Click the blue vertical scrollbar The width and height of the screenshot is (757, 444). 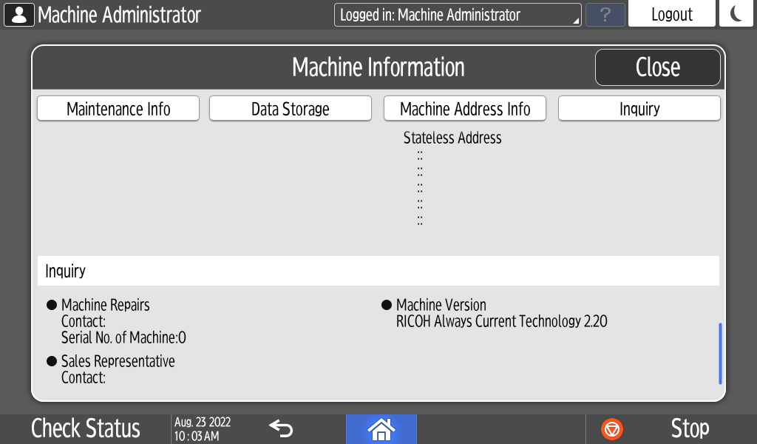tap(720, 353)
